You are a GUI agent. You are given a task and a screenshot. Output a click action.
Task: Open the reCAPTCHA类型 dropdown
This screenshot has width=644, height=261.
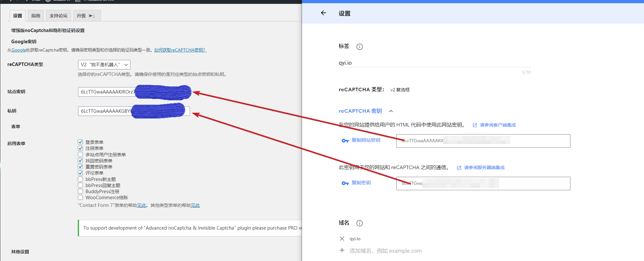click(104, 65)
